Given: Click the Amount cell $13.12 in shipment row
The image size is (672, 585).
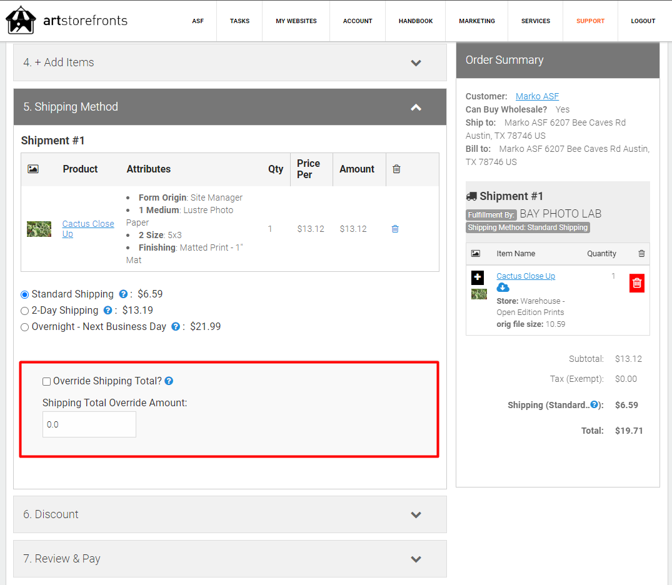Looking at the screenshot, I should 353,229.
